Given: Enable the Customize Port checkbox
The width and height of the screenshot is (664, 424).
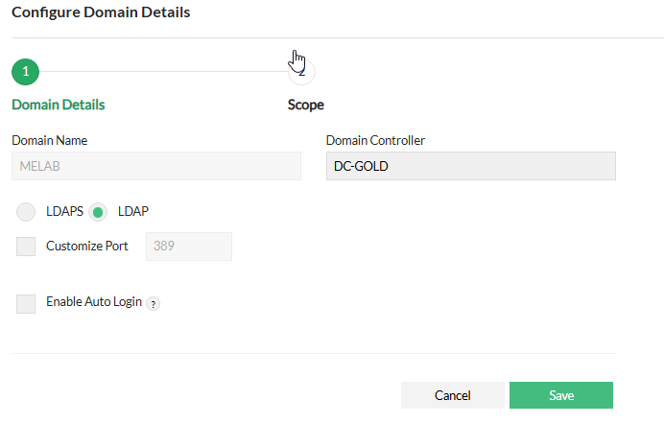Looking at the screenshot, I should pyautogui.click(x=27, y=247).
